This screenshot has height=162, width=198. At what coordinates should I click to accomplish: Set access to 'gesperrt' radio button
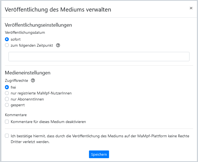(x=7, y=105)
